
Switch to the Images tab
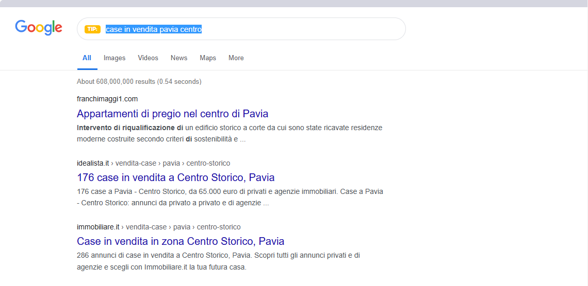115,58
